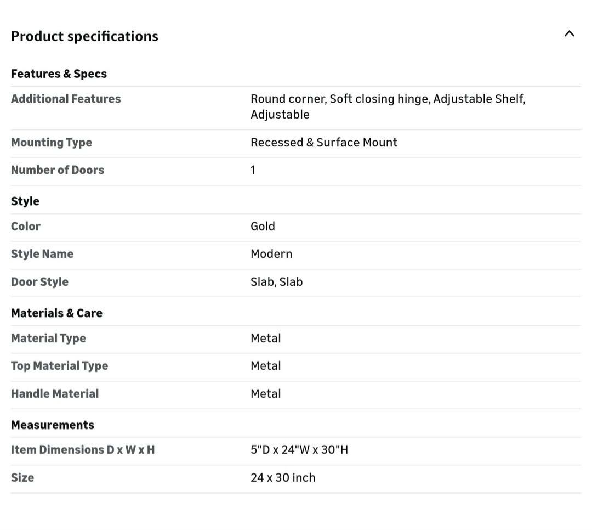Click the Door Style label
Screen dimensions: 592x530
click(39, 282)
